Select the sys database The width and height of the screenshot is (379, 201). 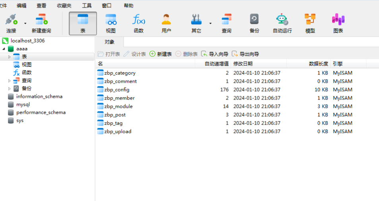(x=20, y=121)
